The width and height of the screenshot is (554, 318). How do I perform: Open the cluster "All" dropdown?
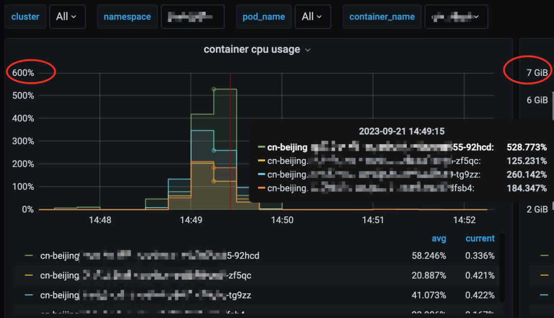pos(67,17)
